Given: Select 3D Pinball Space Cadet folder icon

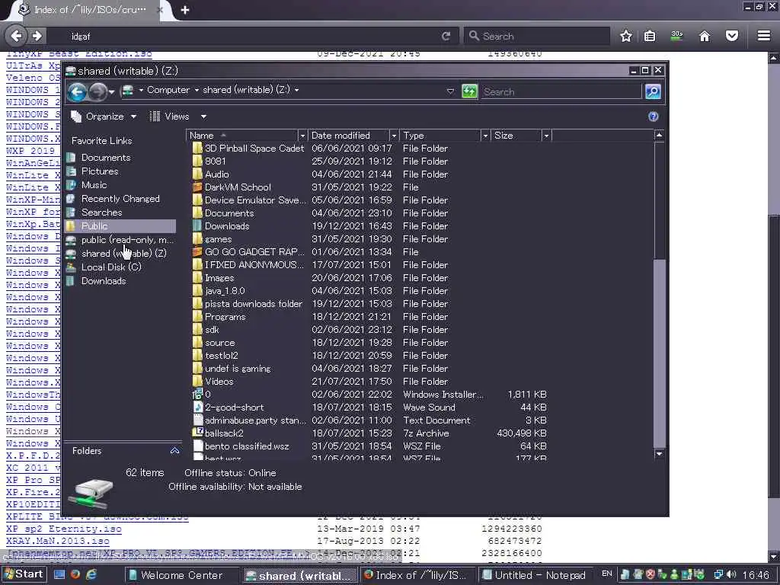Looking at the screenshot, I should tap(197, 149).
